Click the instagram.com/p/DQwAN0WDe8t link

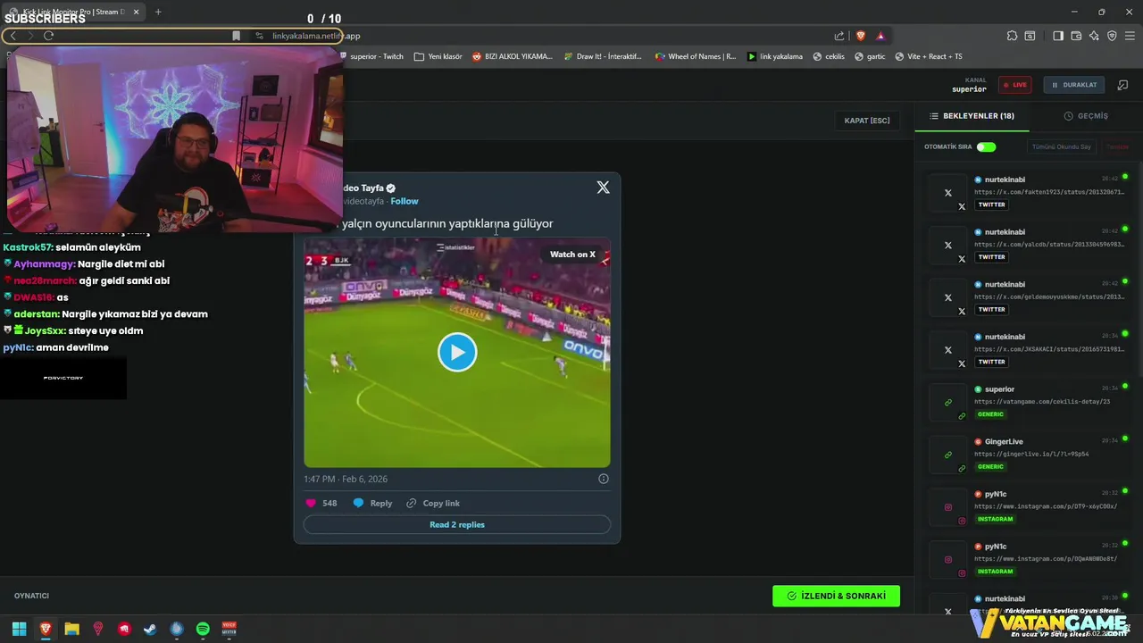[1046, 559]
